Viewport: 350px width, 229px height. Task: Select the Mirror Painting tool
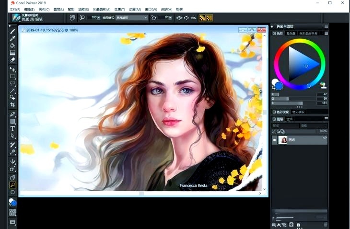(12, 161)
